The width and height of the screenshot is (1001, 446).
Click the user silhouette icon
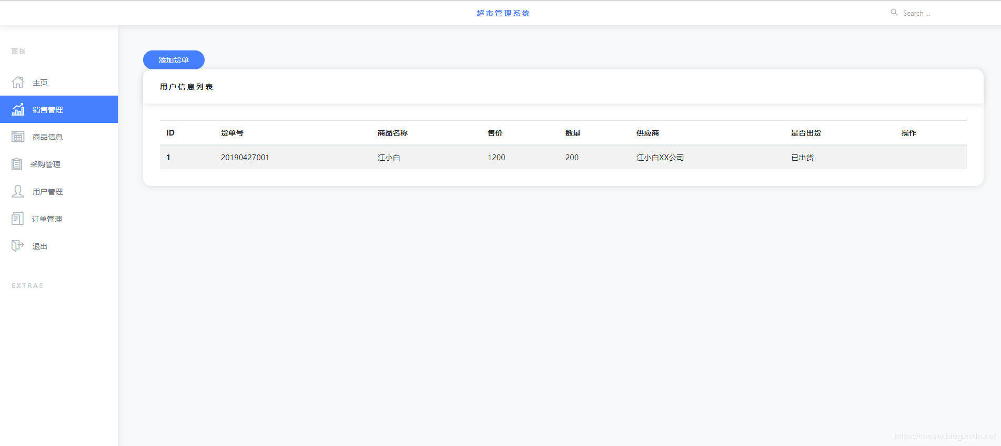(x=18, y=191)
